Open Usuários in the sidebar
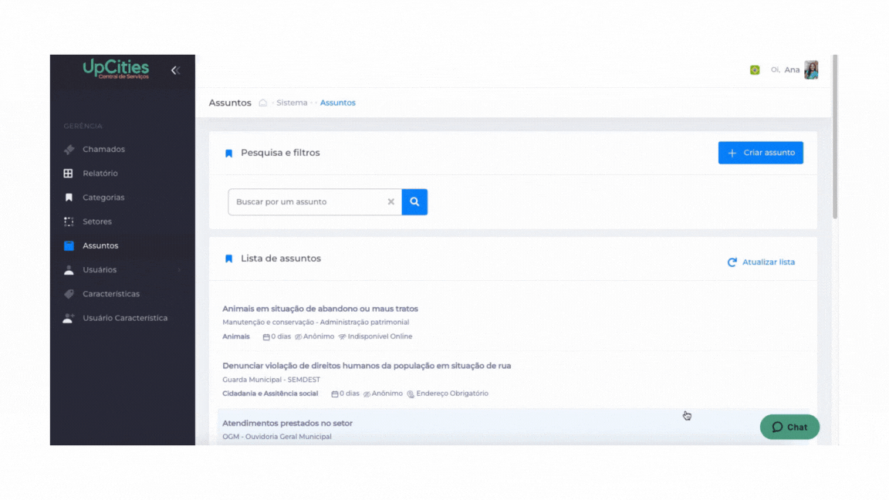This screenshot has width=889, height=500. point(100,270)
